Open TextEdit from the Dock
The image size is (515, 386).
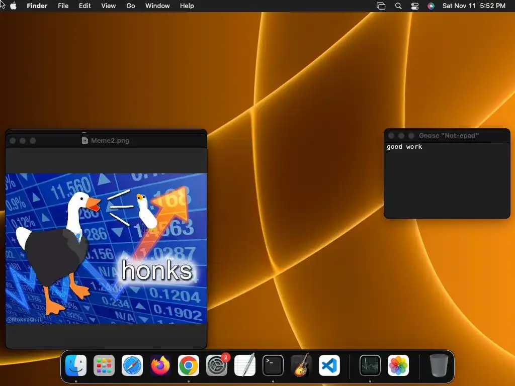coord(245,365)
